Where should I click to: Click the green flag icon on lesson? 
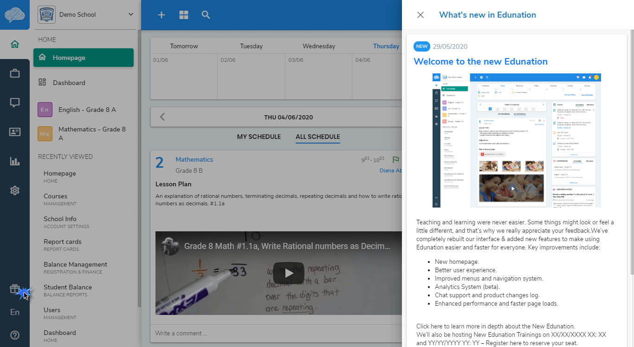(396, 160)
